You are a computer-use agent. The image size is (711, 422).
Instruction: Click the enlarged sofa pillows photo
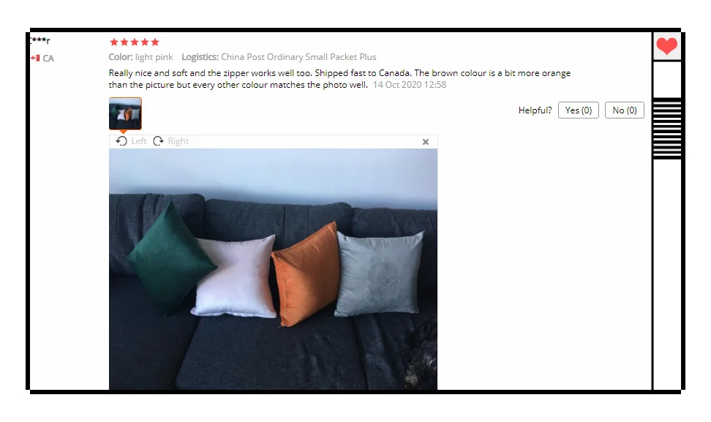click(273, 269)
